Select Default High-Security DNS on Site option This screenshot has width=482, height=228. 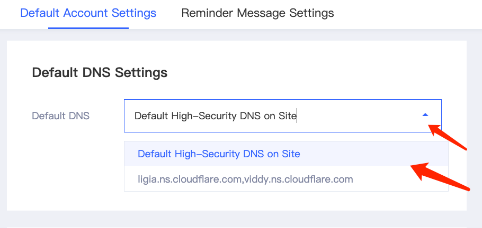[219, 154]
